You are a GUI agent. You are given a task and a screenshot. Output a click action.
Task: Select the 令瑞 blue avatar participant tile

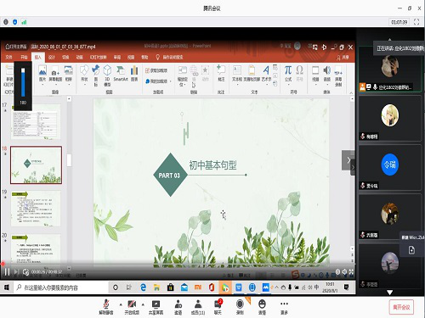coord(389,167)
